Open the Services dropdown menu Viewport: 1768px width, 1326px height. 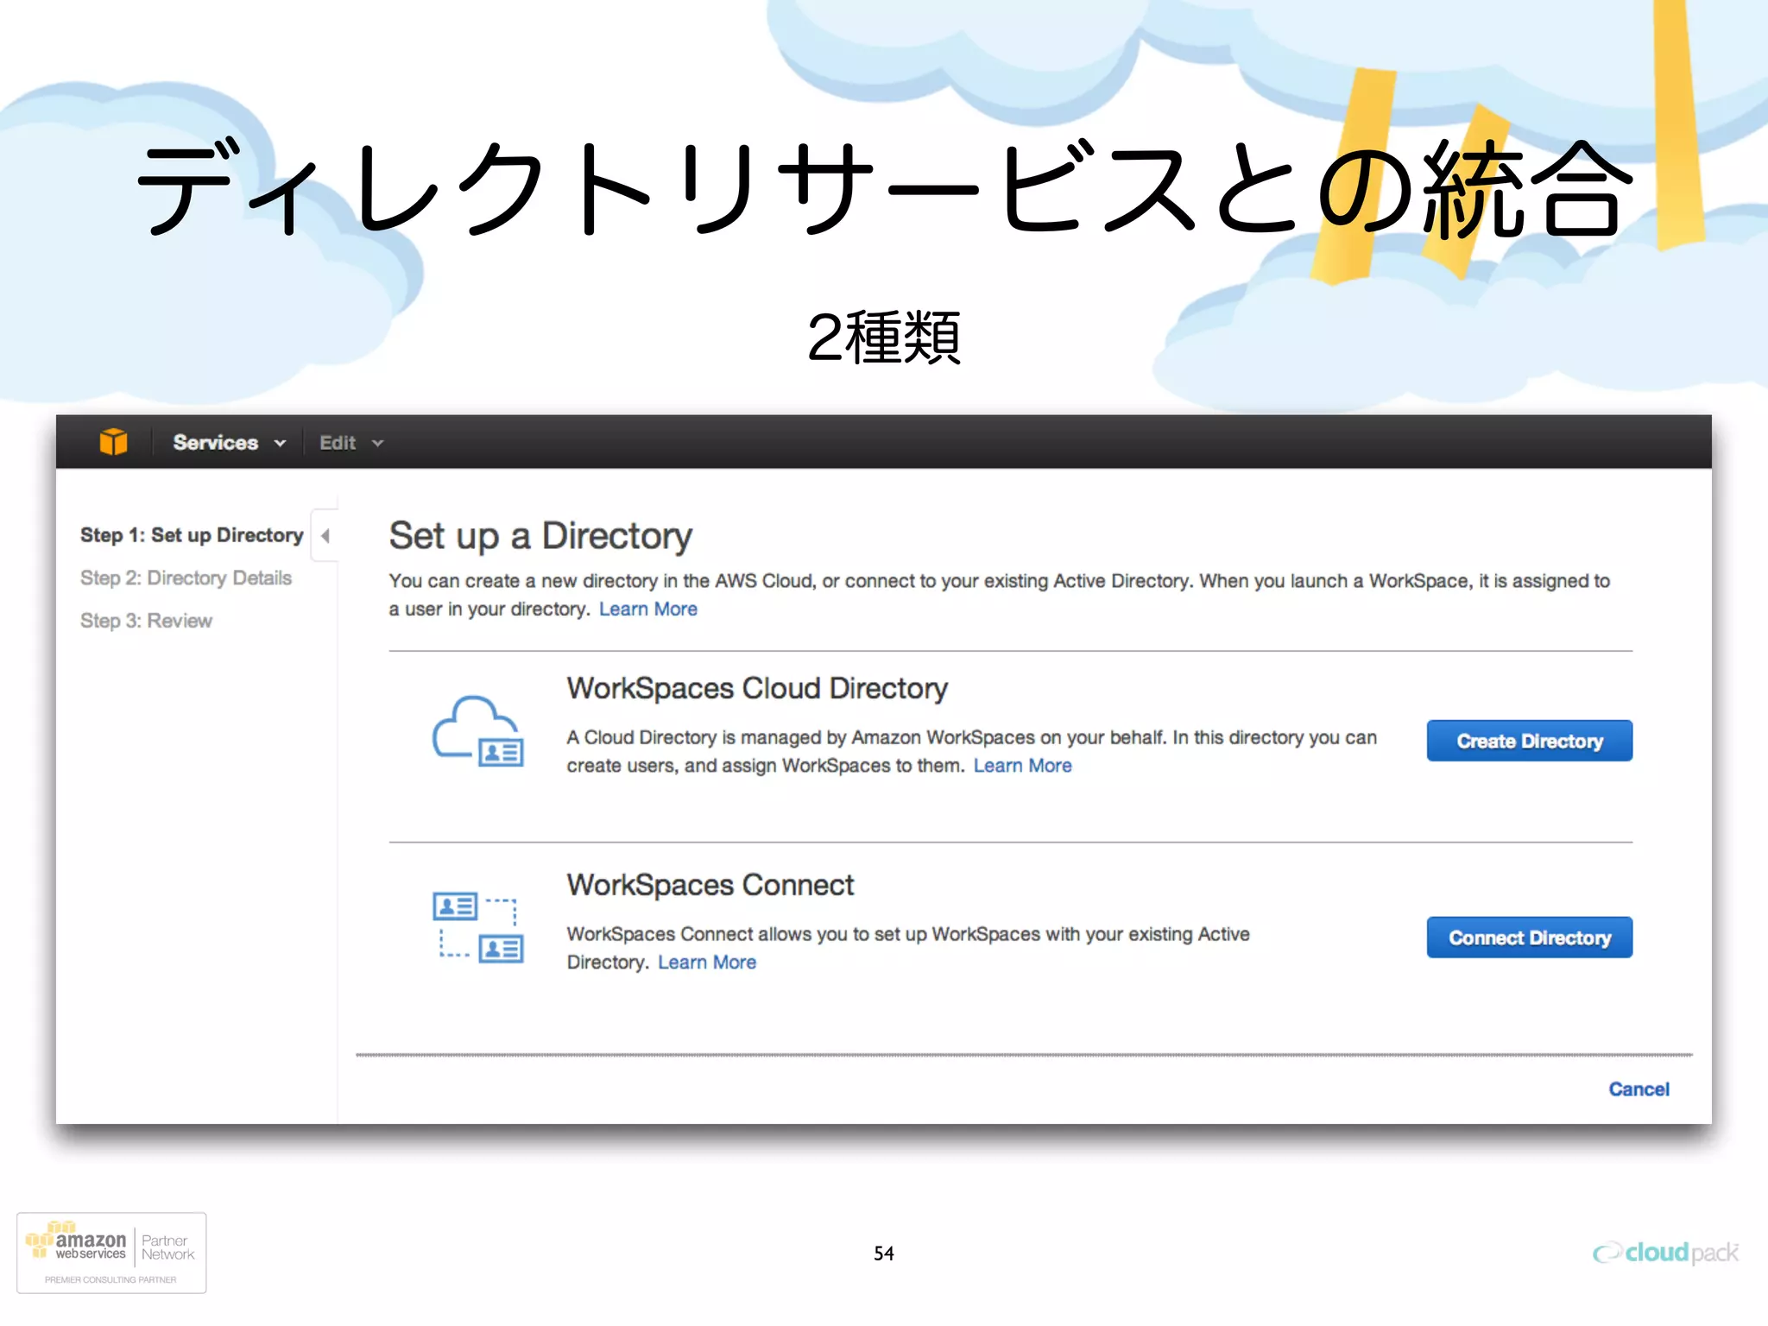click(229, 443)
